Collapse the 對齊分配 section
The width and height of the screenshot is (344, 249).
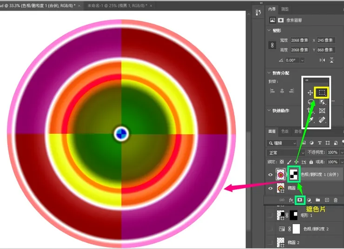[269, 72]
